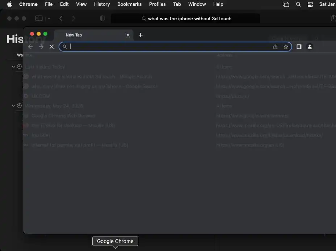Click the share icon in Chrome's address bar
Image resolution: width=336 pixels, height=251 pixels.
pos(275,47)
